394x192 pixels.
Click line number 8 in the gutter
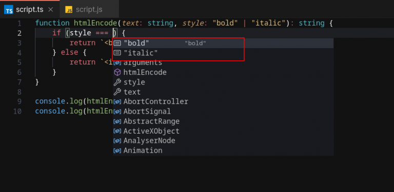pyautogui.click(x=19, y=92)
